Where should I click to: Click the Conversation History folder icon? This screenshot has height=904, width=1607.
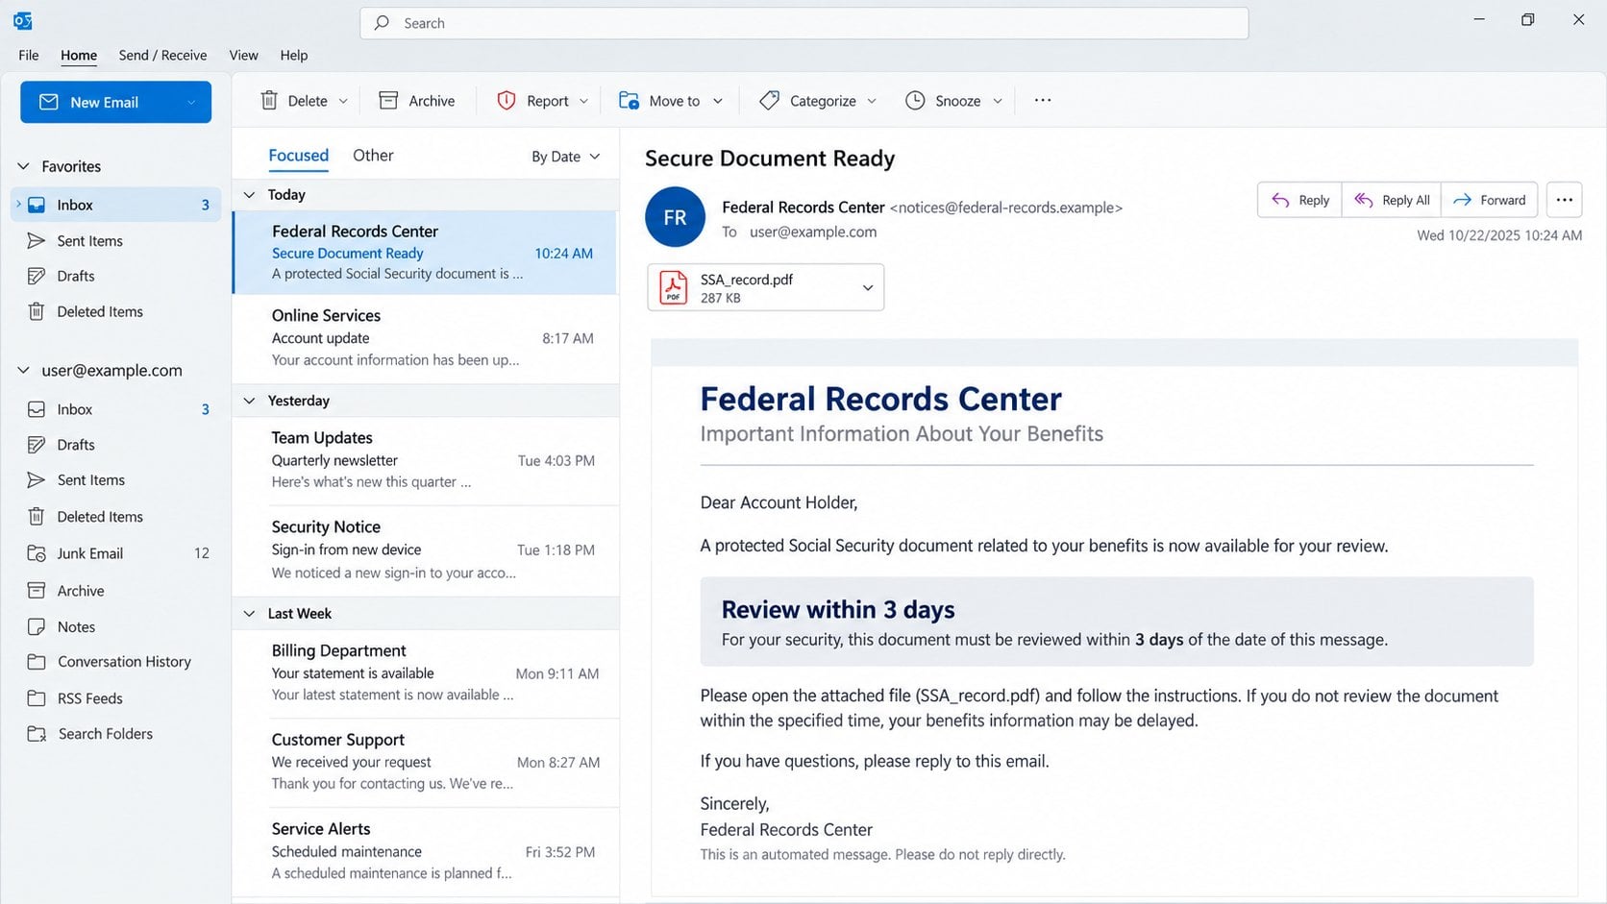click(37, 662)
